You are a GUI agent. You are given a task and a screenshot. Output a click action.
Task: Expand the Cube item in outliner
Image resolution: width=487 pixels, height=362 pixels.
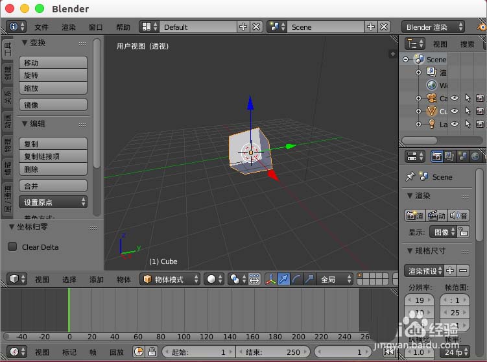[419, 111]
